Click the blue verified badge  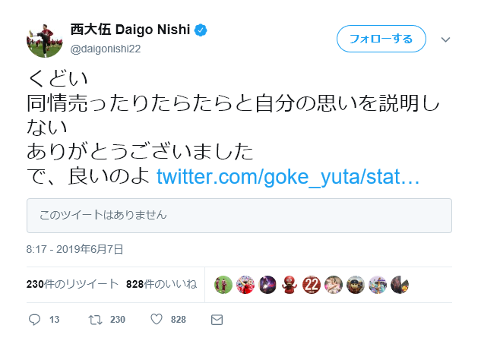point(201,30)
